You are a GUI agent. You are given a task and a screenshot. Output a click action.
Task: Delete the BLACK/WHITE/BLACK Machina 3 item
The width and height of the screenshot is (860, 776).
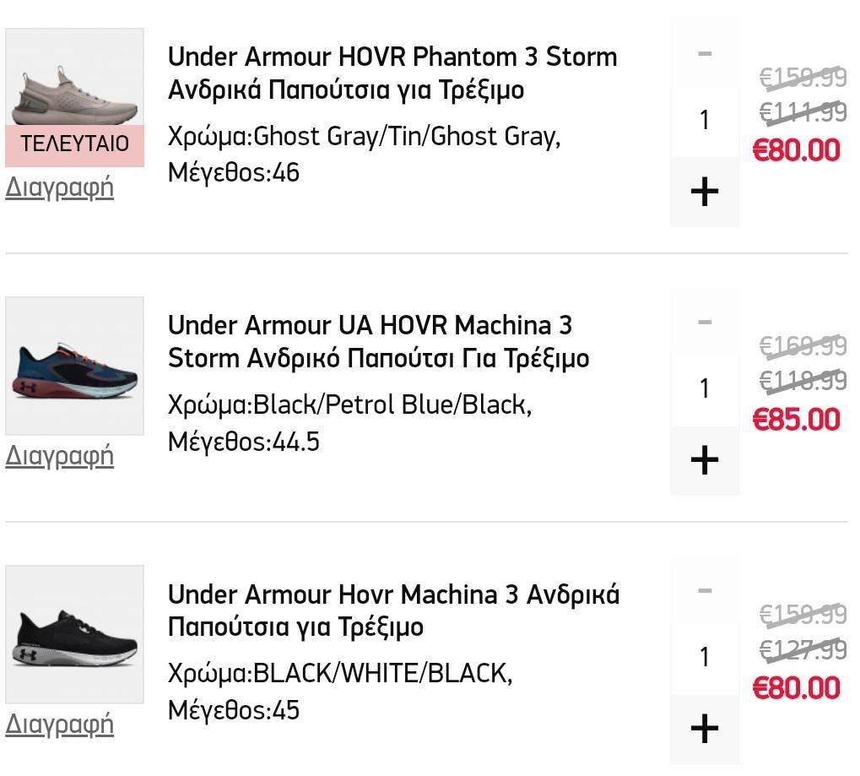(59, 724)
